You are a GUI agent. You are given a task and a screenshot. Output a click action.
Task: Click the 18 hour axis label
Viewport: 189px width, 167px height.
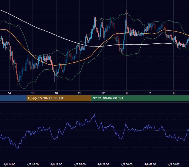[x=56, y=93]
